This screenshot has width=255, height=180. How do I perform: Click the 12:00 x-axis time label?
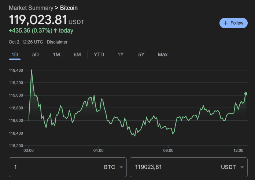click(x=238, y=150)
